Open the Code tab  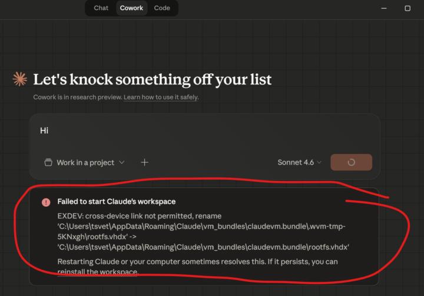(x=162, y=8)
